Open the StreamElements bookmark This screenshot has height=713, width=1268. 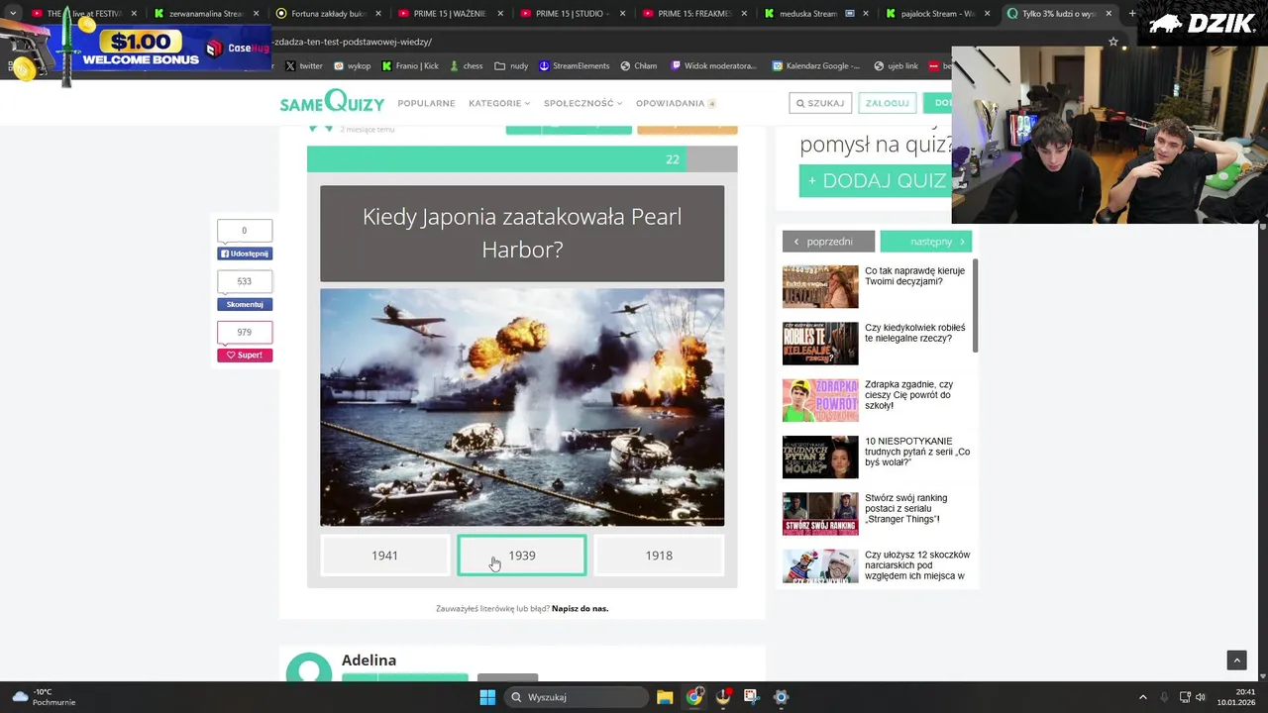tap(575, 65)
